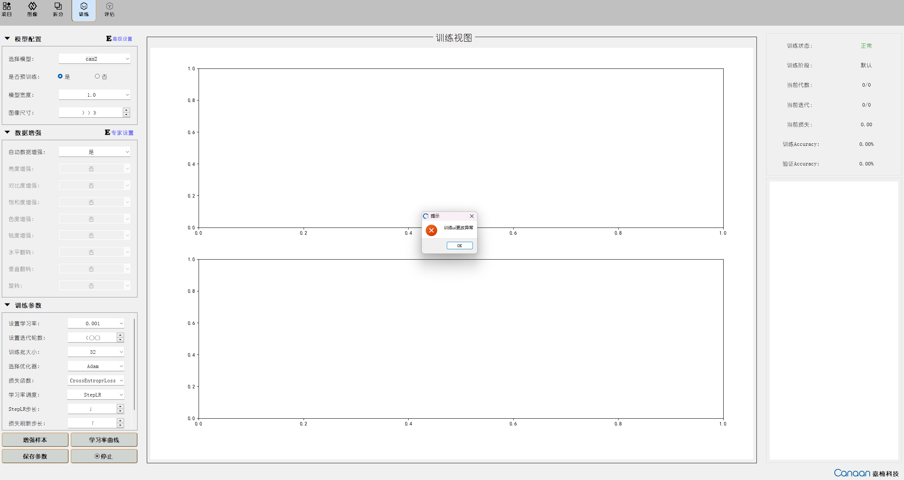Open the 选择模型 can2 dropdown
This screenshot has width=904, height=480.
[94, 59]
